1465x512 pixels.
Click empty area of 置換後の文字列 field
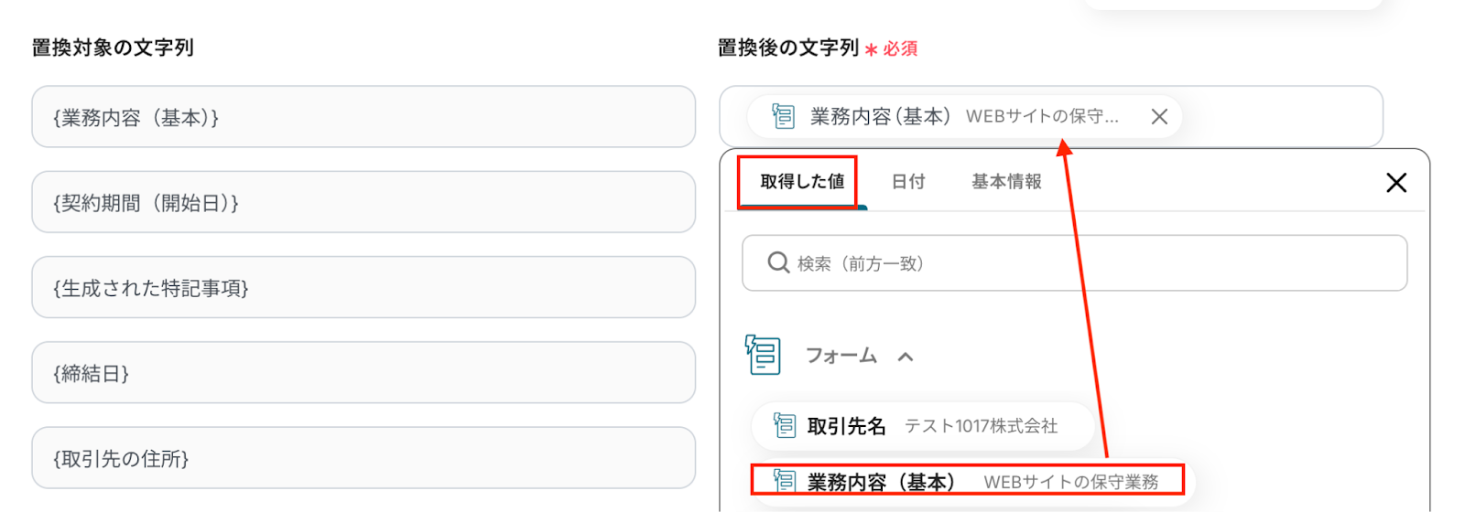tap(1282, 117)
